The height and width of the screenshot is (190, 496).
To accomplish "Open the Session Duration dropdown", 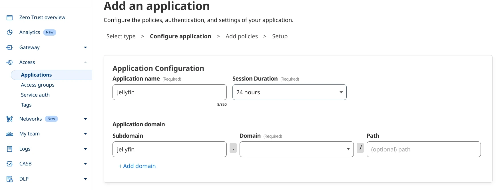I will pos(289,92).
